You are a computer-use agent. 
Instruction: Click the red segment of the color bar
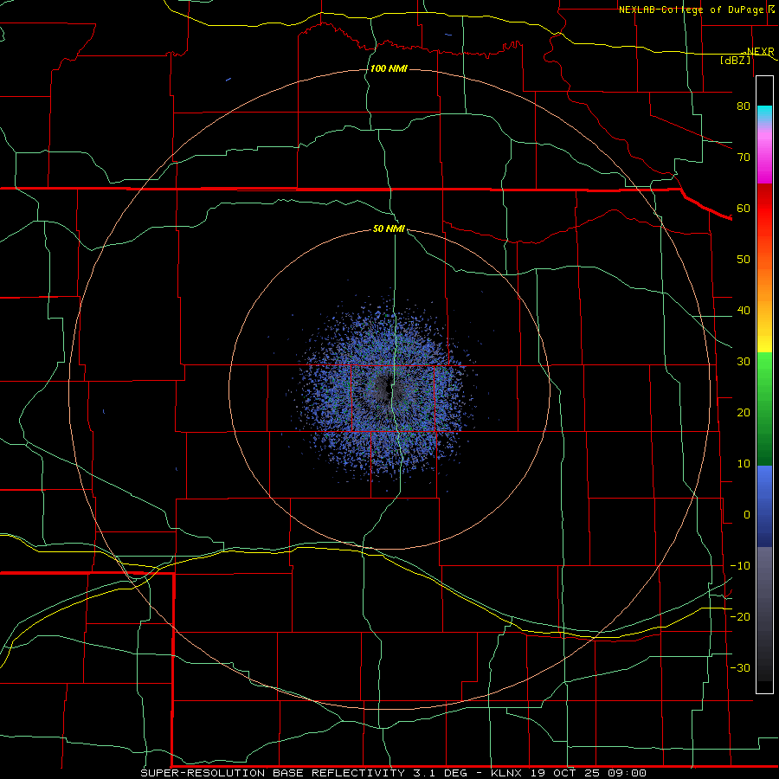coord(764,209)
